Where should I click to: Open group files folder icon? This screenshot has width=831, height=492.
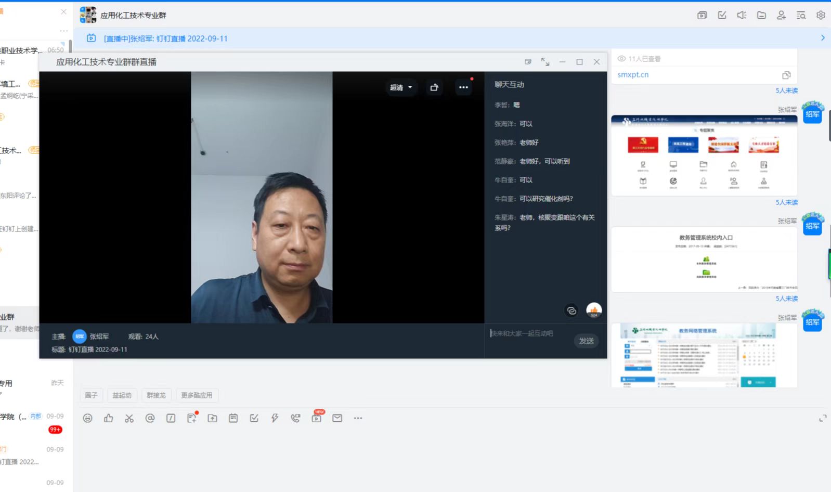(761, 15)
